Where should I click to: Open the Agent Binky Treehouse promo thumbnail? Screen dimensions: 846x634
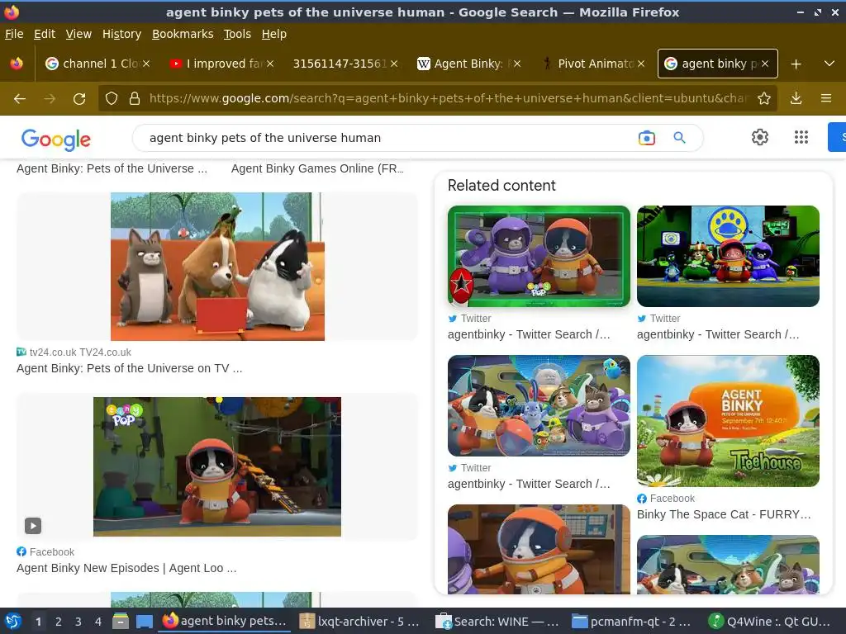(728, 420)
